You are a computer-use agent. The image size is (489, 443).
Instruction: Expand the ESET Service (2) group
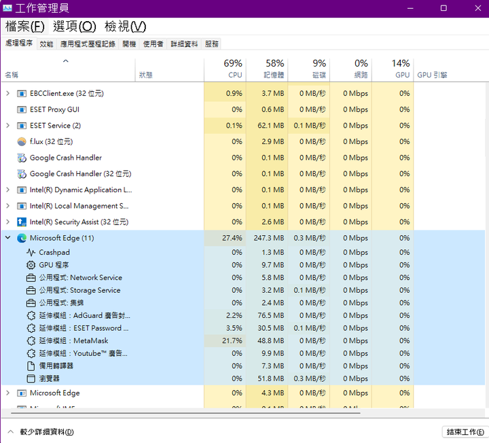tap(7, 126)
